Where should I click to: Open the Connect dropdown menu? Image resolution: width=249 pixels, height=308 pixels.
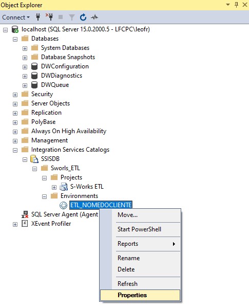point(16,17)
